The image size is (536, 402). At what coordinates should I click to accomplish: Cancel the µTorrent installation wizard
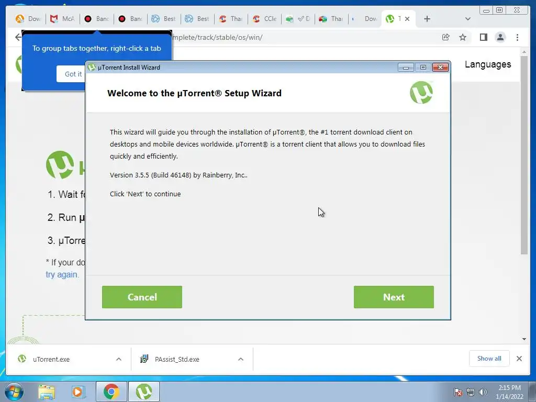point(142,297)
